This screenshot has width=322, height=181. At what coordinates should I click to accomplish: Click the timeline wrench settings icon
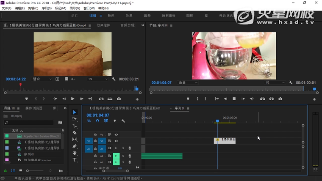tap(123, 121)
